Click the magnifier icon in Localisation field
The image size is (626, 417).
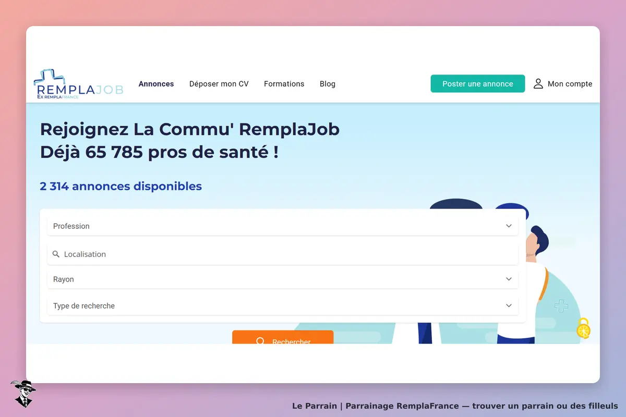pos(56,254)
